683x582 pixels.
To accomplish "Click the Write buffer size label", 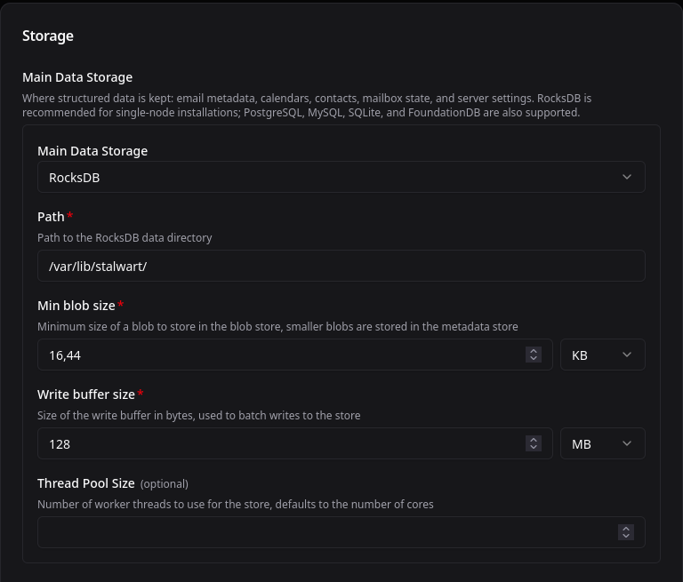I will pyautogui.click(x=85, y=395).
